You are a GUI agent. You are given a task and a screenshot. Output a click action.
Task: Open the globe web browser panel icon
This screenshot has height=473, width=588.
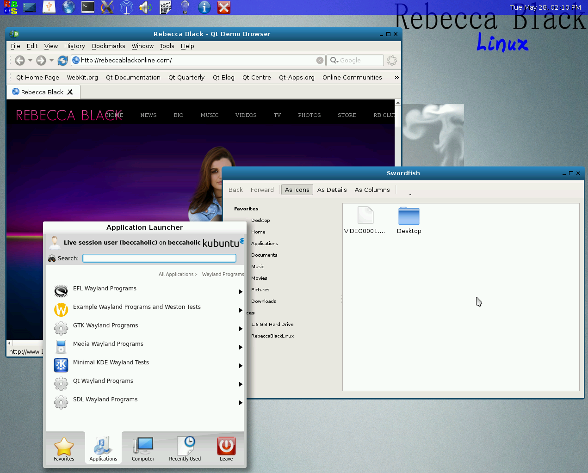pyautogui.click(x=68, y=7)
